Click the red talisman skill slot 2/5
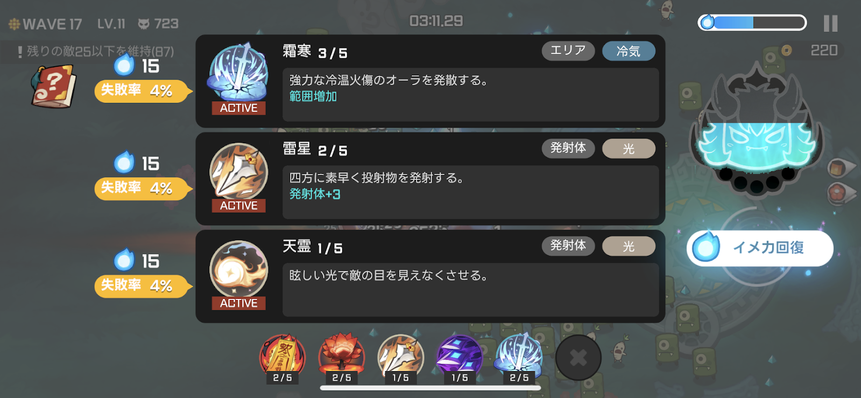This screenshot has height=398, width=861. coord(283,359)
